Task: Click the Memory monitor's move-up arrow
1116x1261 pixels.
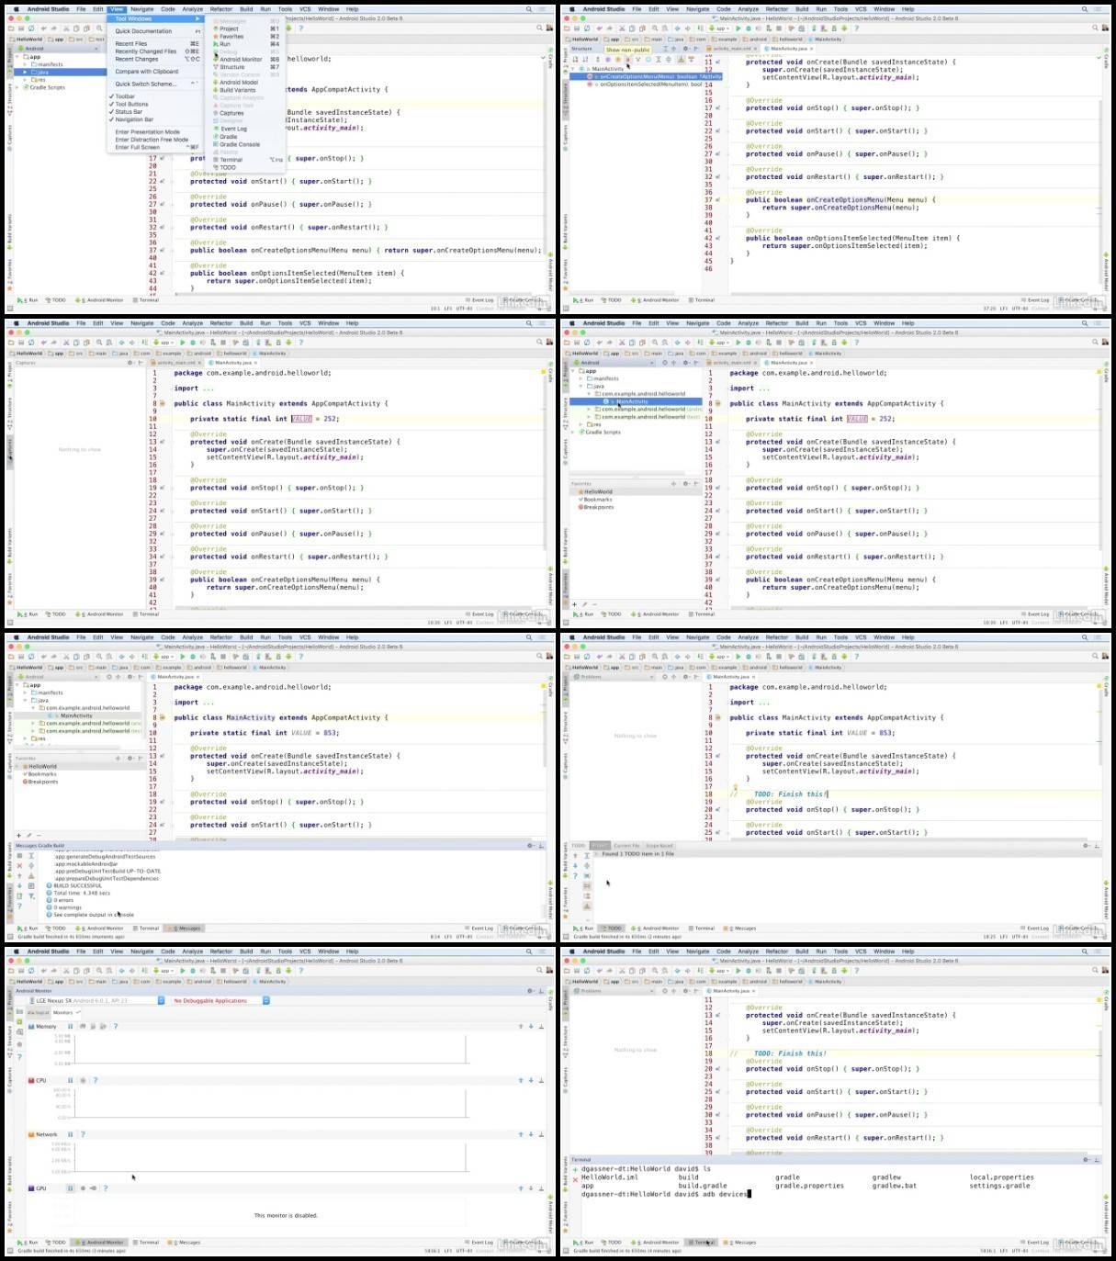Action: tap(521, 1027)
